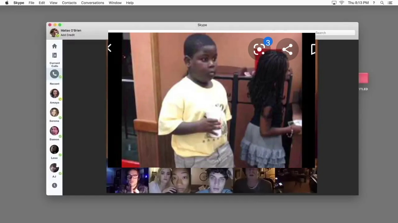Tap the back arrow on shared image
This screenshot has height=223, width=398.
109,48
